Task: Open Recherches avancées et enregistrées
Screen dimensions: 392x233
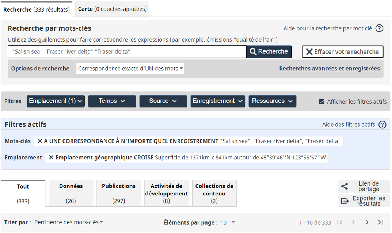Action: click(x=330, y=68)
